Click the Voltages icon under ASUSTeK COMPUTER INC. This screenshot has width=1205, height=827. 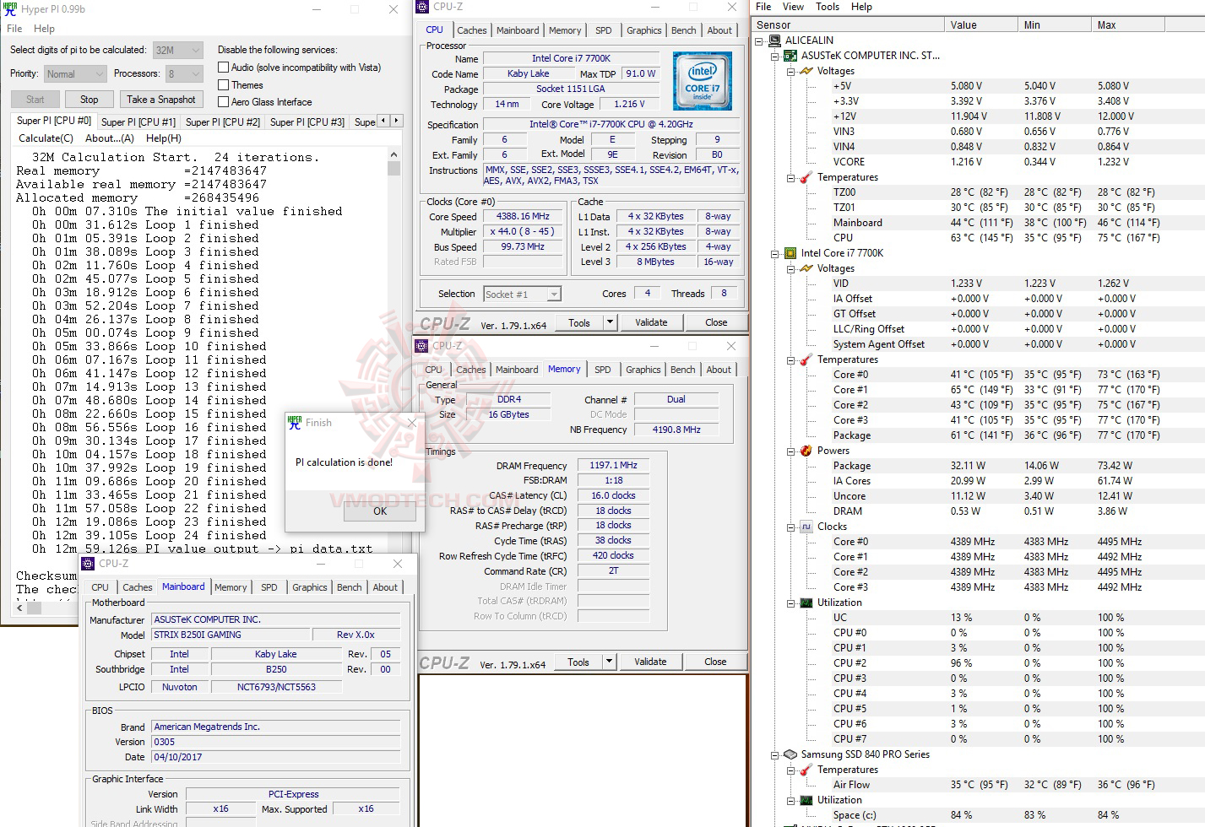click(x=806, y=71)
